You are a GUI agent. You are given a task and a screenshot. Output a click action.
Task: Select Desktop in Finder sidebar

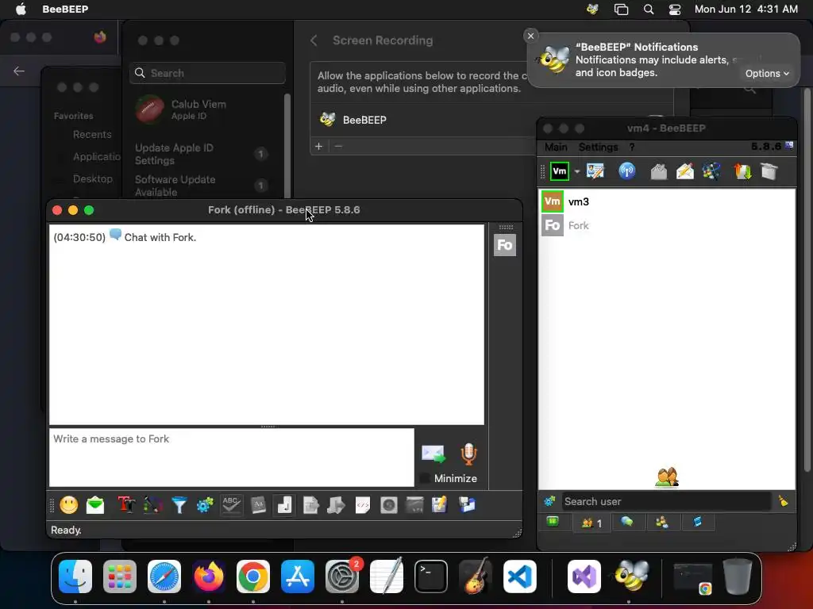[92, 178]
